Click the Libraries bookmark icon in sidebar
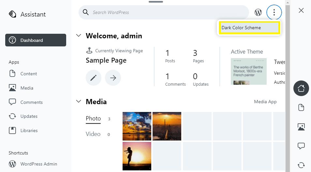Viewport: 311px width, 172px height. [x=12, y=130]
